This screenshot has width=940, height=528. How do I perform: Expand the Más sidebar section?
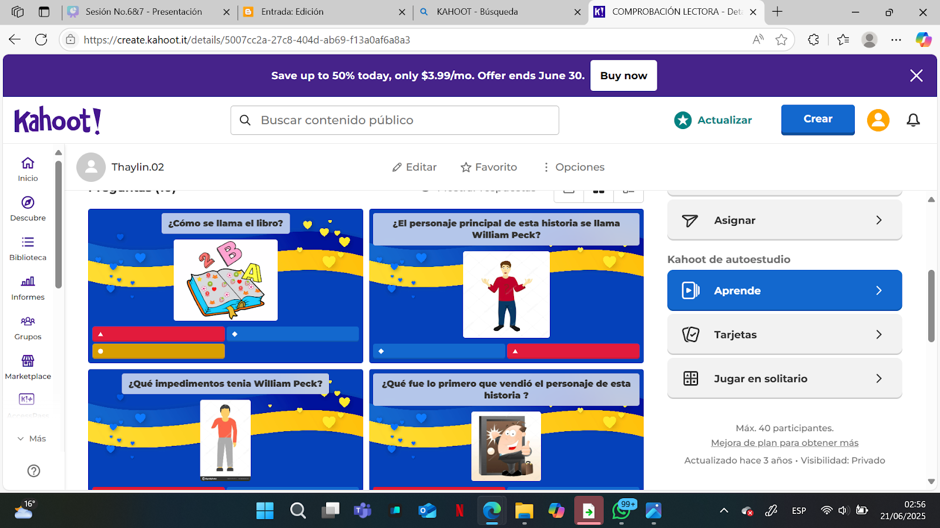click(32, 438)
